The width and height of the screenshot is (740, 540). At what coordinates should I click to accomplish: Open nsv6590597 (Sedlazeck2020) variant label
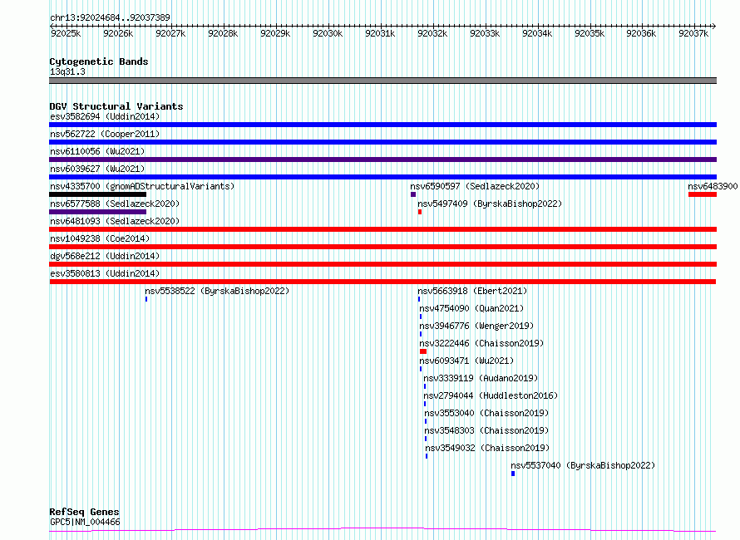pos(475,186)
